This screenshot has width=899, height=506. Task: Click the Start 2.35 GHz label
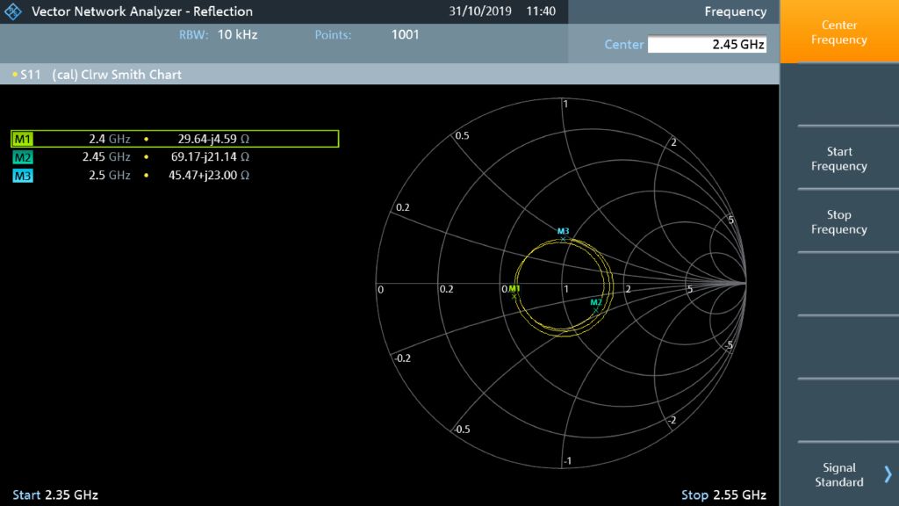pyautogui.click(x=55, y=495)
